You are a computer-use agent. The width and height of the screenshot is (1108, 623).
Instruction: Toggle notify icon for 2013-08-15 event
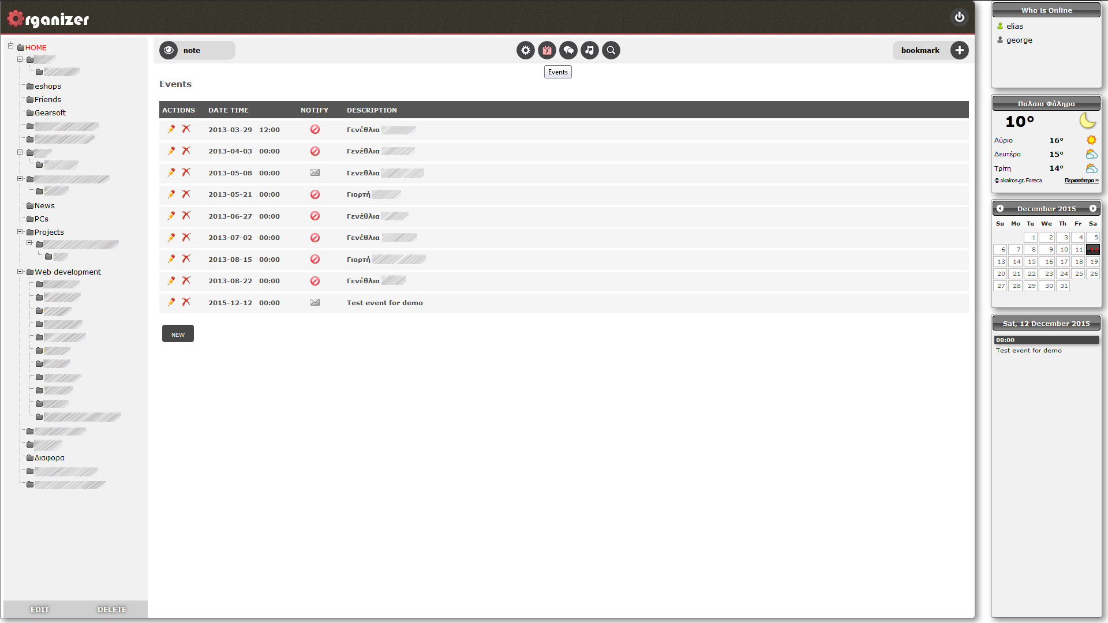coord(315,259)
